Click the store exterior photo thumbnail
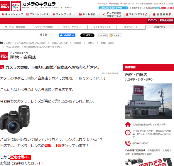The image size is (174, 166). (x=148, y=101)
